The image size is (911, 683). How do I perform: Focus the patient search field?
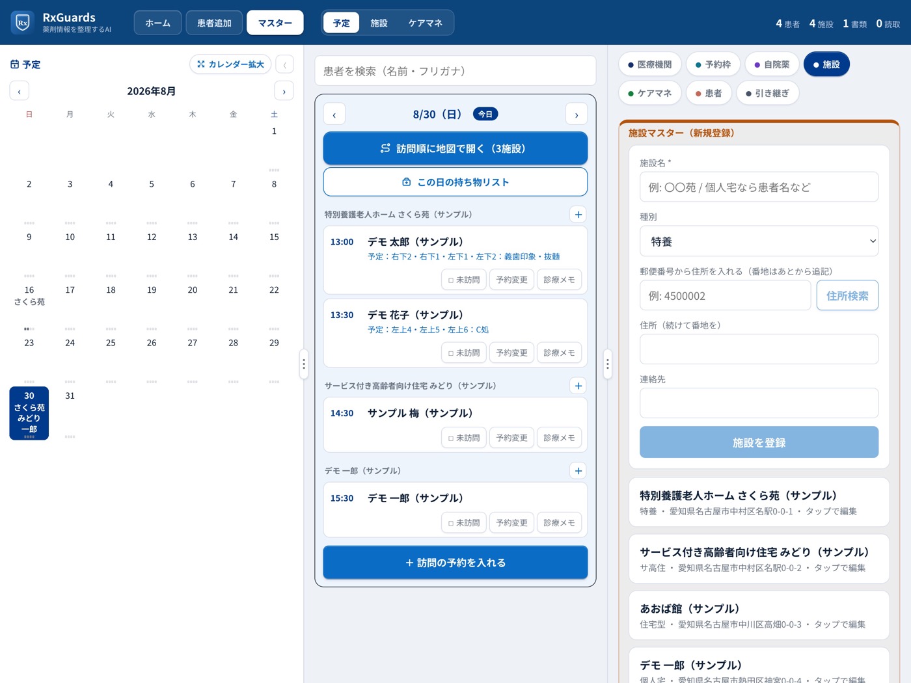click(x=455, y=71)
